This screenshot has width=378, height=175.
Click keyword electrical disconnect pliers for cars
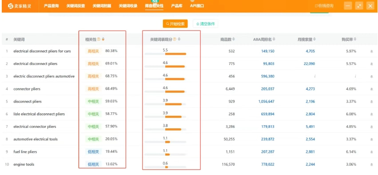click(42, 51)
